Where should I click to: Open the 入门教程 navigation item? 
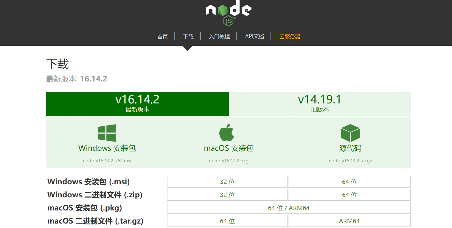click(219, 37)
